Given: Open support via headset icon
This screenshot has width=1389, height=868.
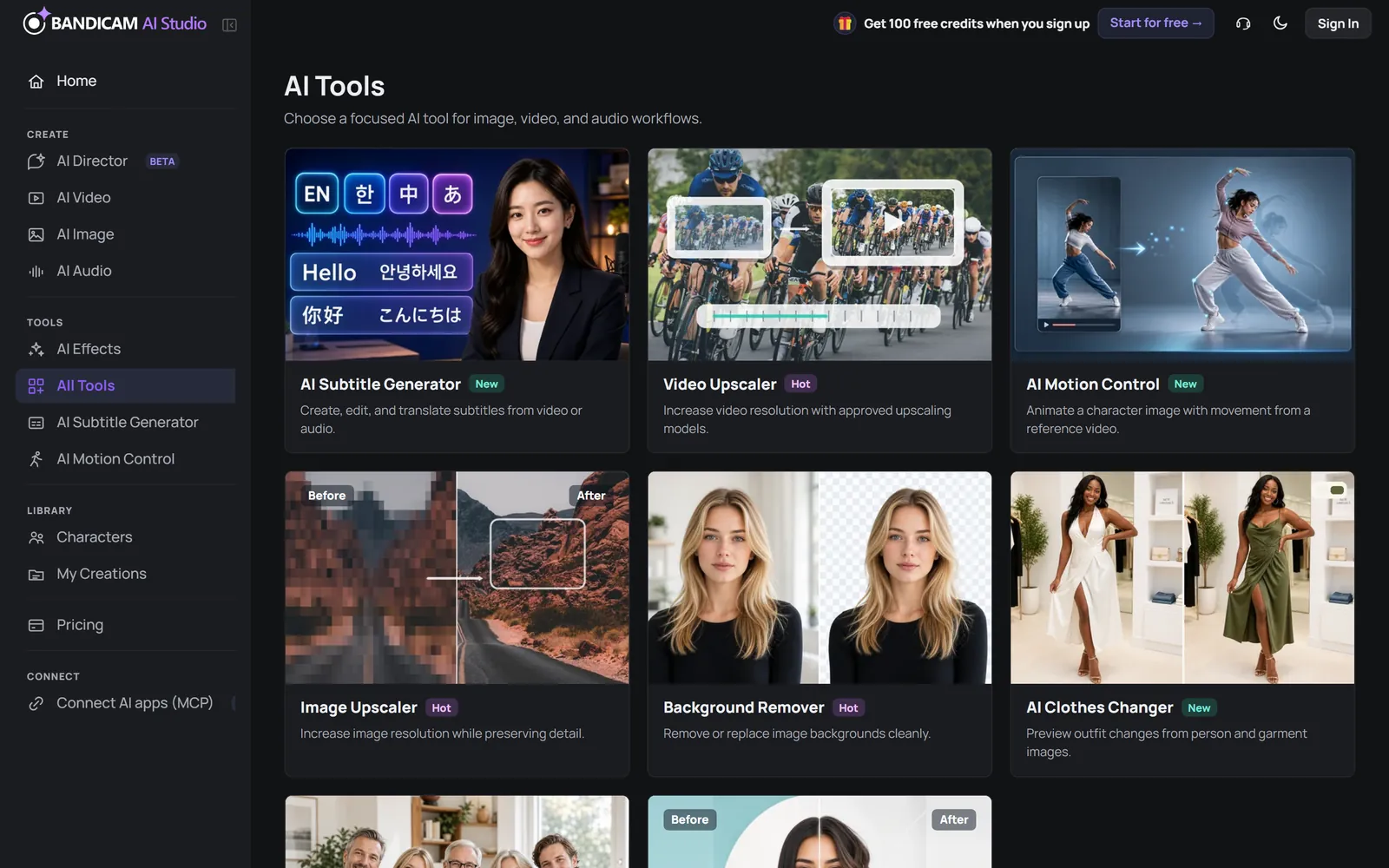Looking at the screenshot, I should pos(1243,23).
